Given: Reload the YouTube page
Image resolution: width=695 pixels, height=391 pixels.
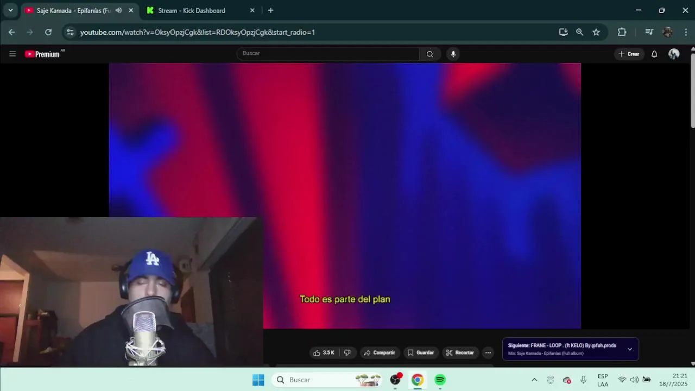Looking at the screenshot, I should tap(48, 32).
